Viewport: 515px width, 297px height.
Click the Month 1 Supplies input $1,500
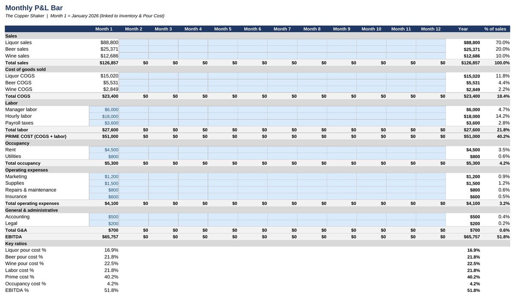pos(104,184)
